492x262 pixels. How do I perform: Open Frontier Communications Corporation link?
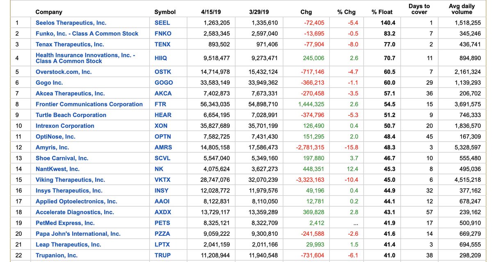89,104
